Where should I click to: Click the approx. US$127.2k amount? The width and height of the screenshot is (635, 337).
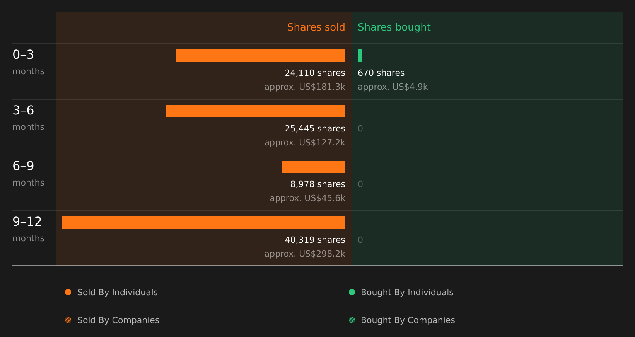tap(305, 142)
